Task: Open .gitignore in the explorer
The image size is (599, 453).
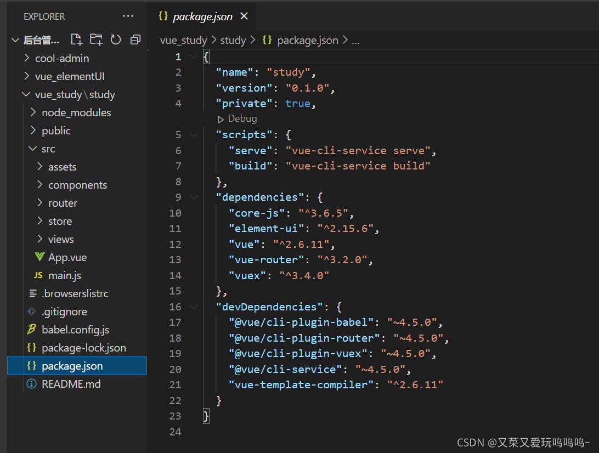Action: click(x=64, y=312)
